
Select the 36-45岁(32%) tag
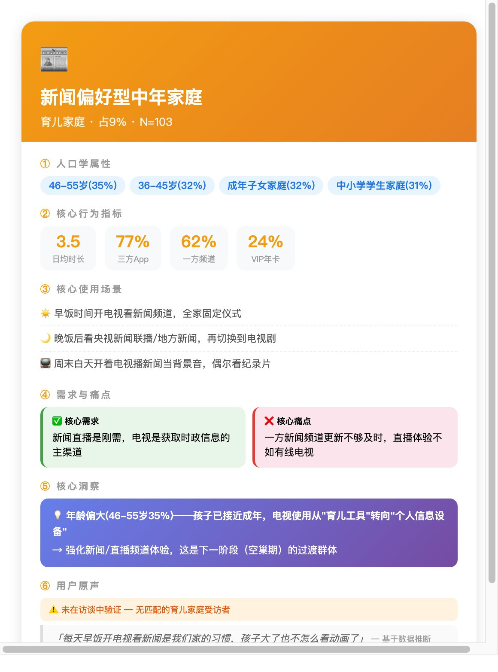click(x=172, y=185)
